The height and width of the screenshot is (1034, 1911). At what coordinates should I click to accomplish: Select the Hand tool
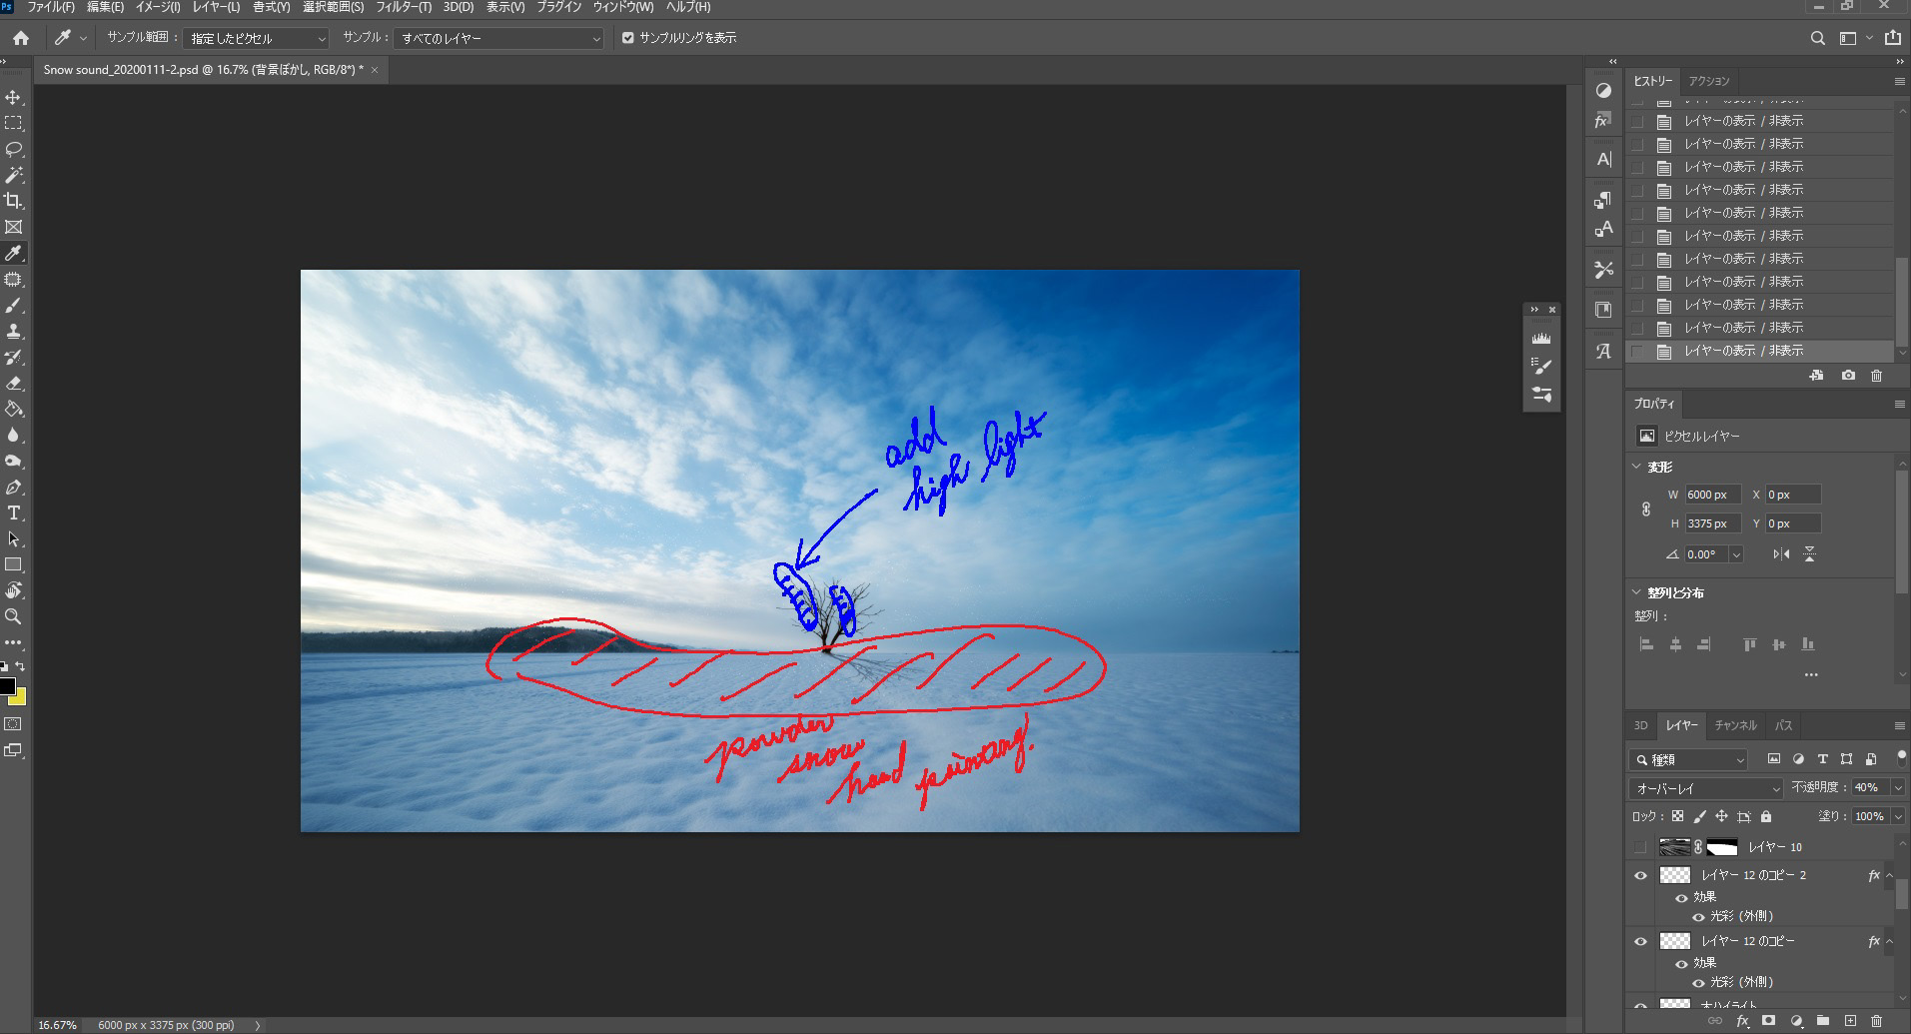tap(14, 591)
